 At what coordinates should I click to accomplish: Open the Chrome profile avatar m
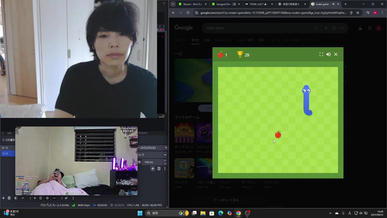point(375,13)
